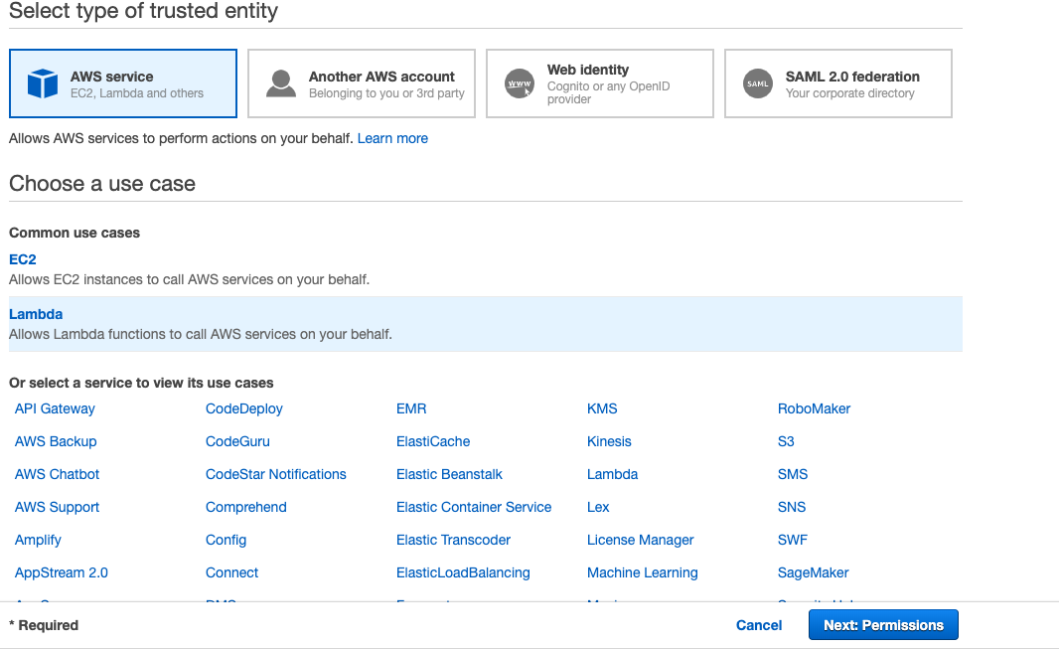The width and height of the screenshot is (1059, 649).
Task: Click the Next: Permissions button
Action: (883, 625)
